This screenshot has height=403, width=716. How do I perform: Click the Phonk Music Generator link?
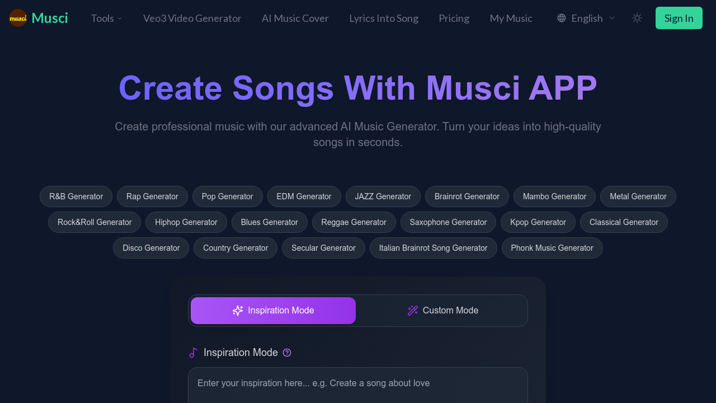552,248
